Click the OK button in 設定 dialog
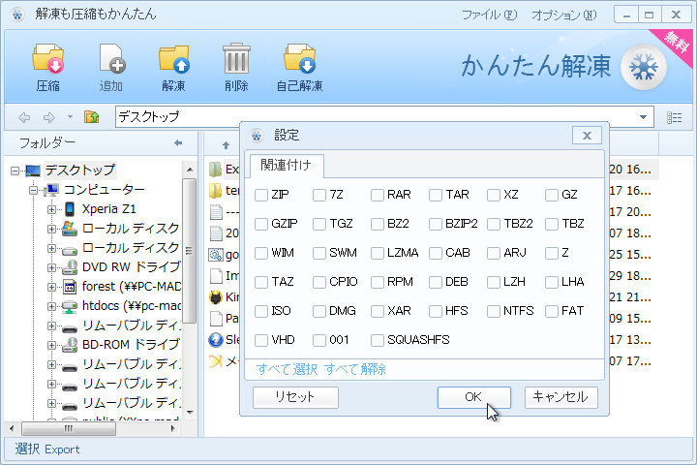Image resolution: width=697 pixels, height=465 pixels. (x=473, y=397)
